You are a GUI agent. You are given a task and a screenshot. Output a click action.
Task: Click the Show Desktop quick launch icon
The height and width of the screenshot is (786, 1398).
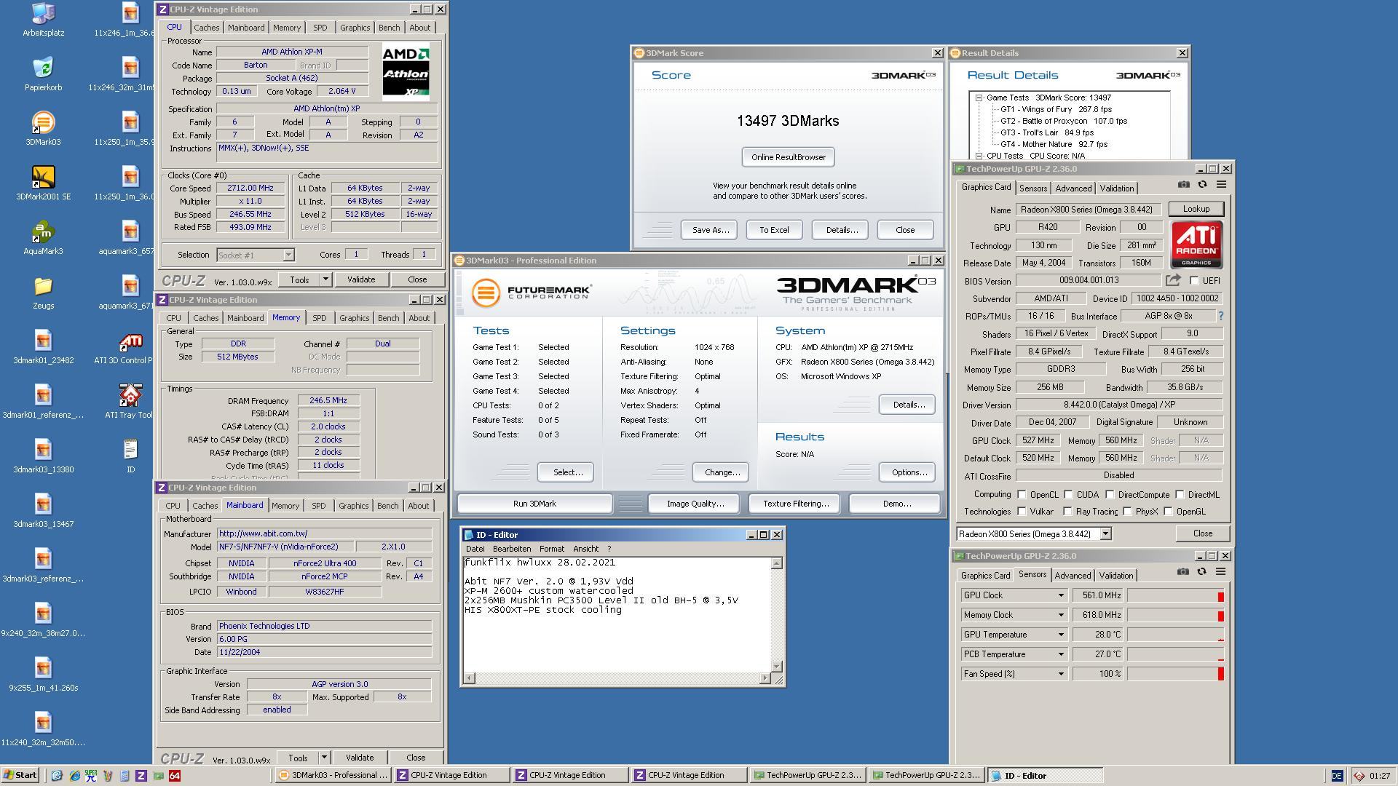point(58,776)
